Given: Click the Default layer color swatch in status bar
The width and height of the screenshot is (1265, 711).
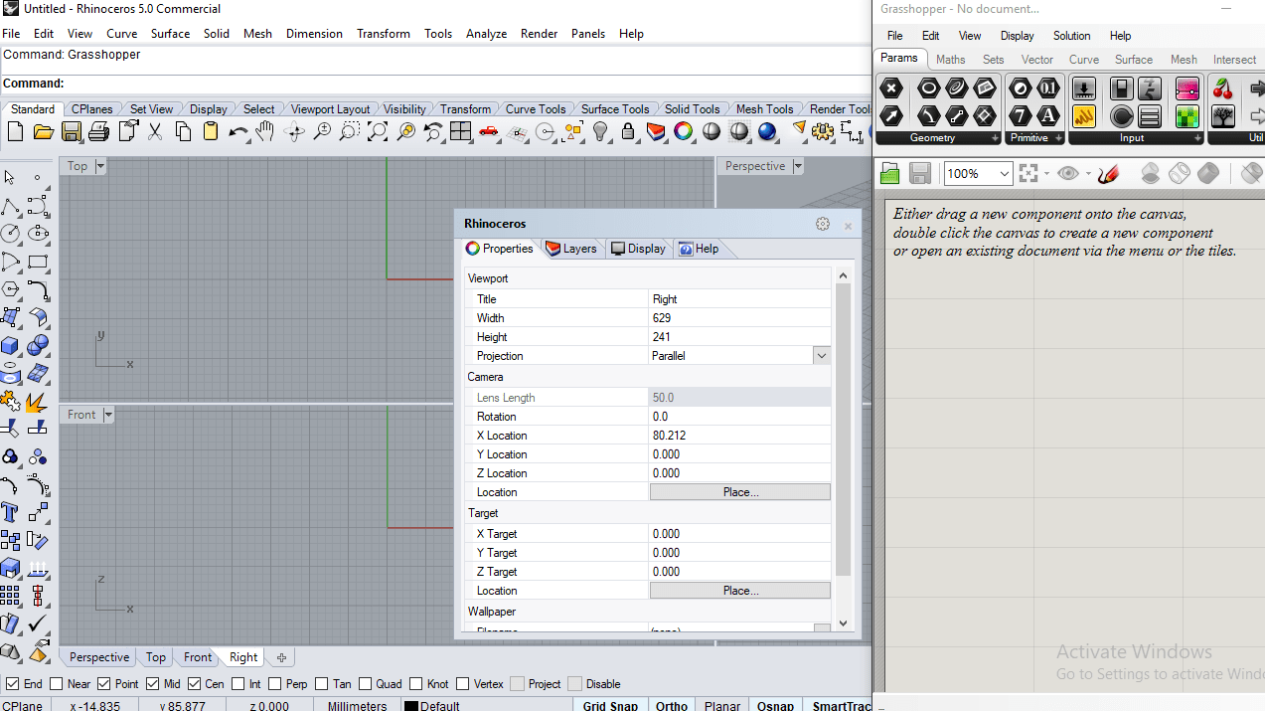Looking at the screenshot, I should 410,706.
